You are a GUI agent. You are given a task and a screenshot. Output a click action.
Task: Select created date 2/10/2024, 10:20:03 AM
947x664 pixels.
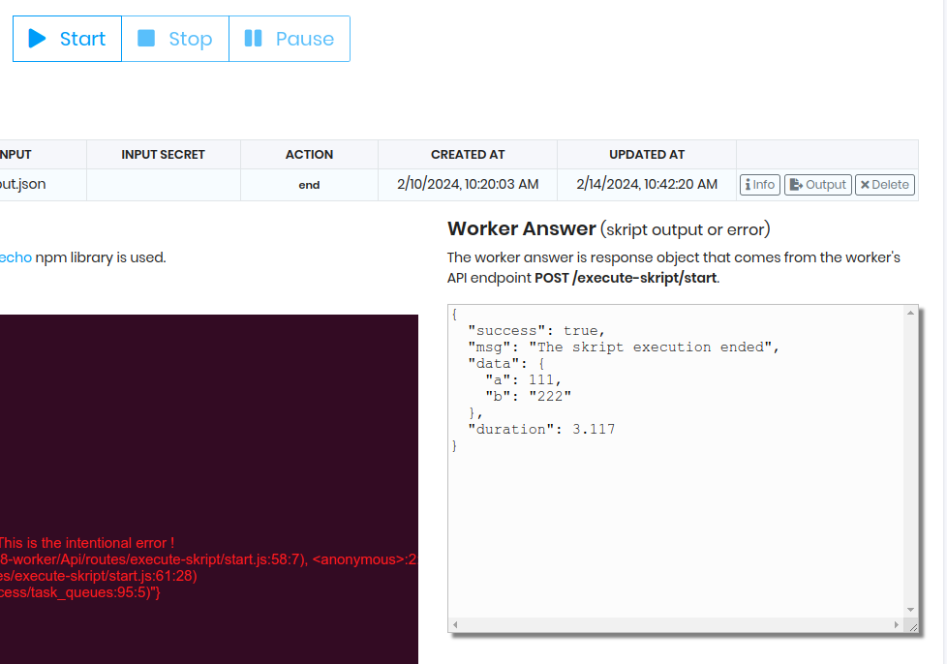tap(468, 184)
